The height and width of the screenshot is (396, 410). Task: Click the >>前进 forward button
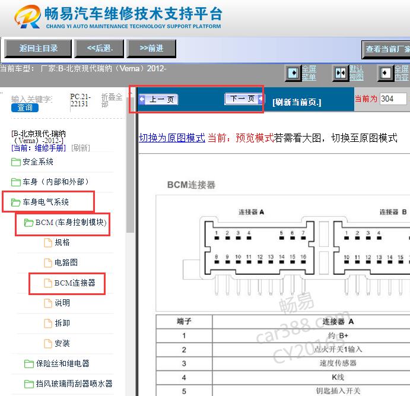pos(151,49)
